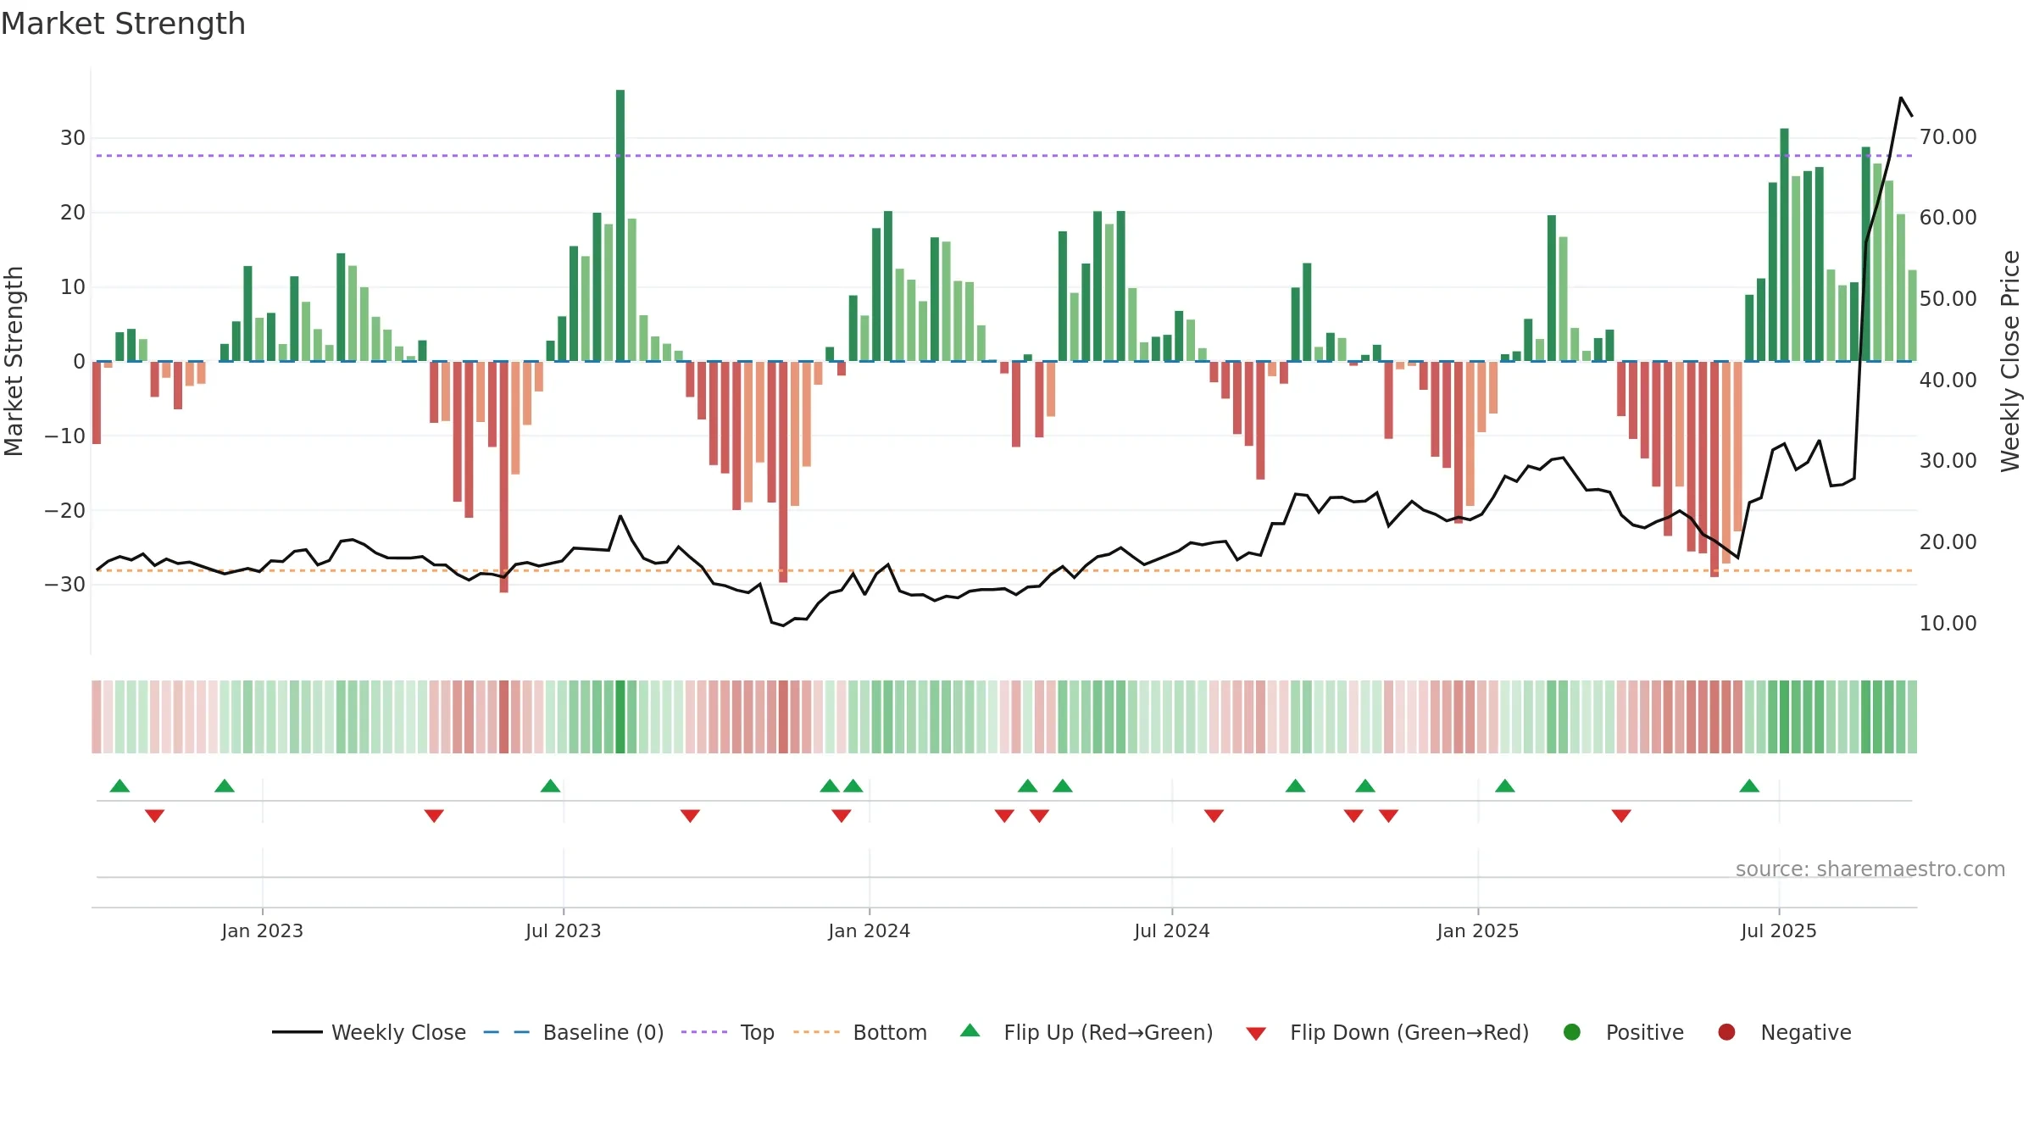This screenshot has height=1144, width=2034.
Task: Click the Jul 2024 axis label
Action: (1172, 930)
